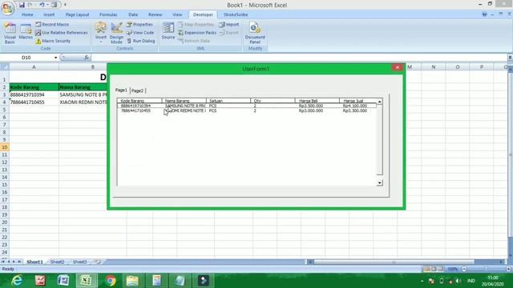Open the Macros dialog

point(26,32)
